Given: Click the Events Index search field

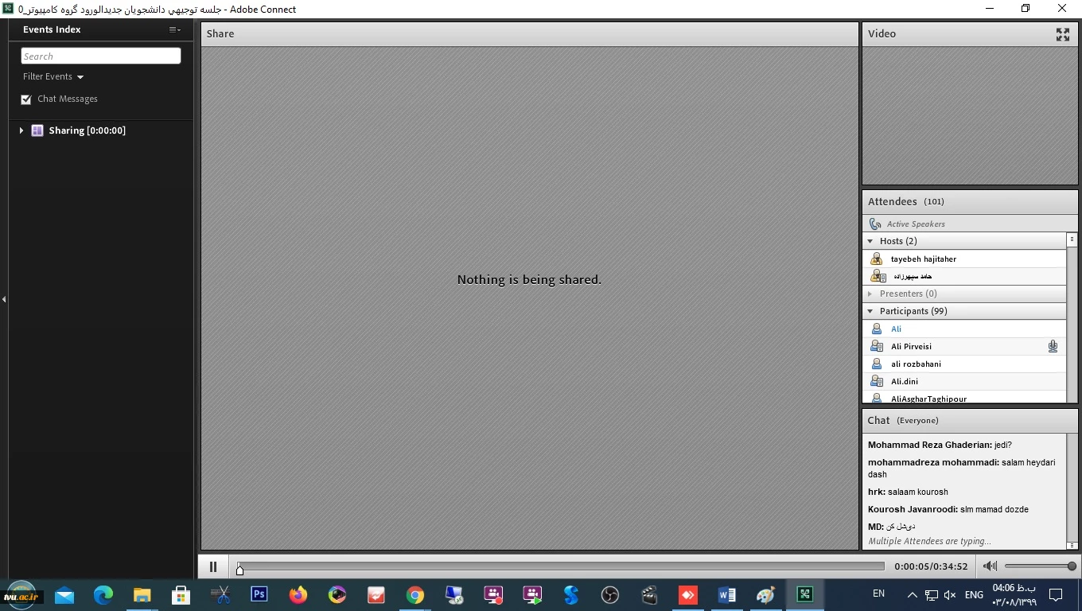Looking at the screenshot, I should [x=101, y=56].
